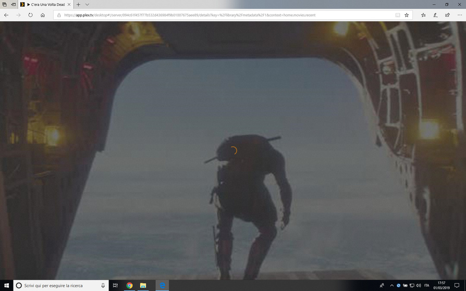
Task: Refresh the Plex page
Action: point(30,15)
